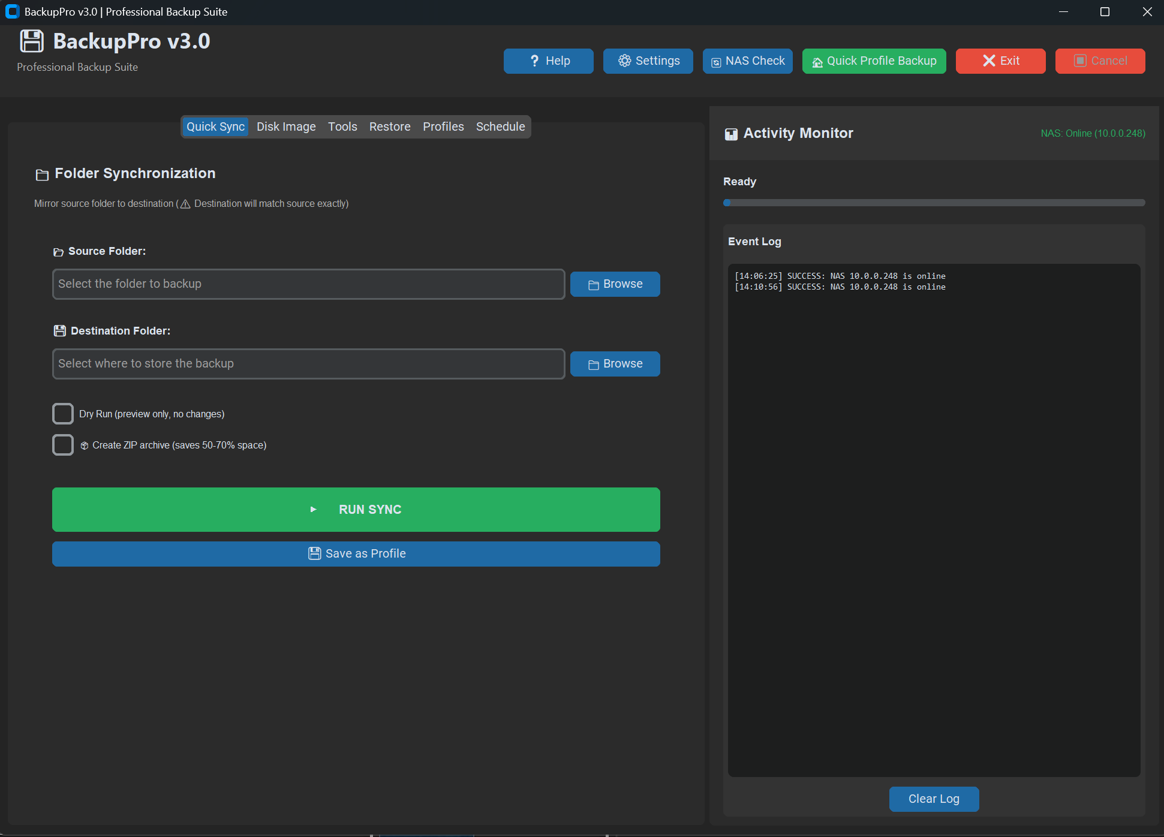
Task: Click the Destination Folder disk icon
Action: [60, 331]
